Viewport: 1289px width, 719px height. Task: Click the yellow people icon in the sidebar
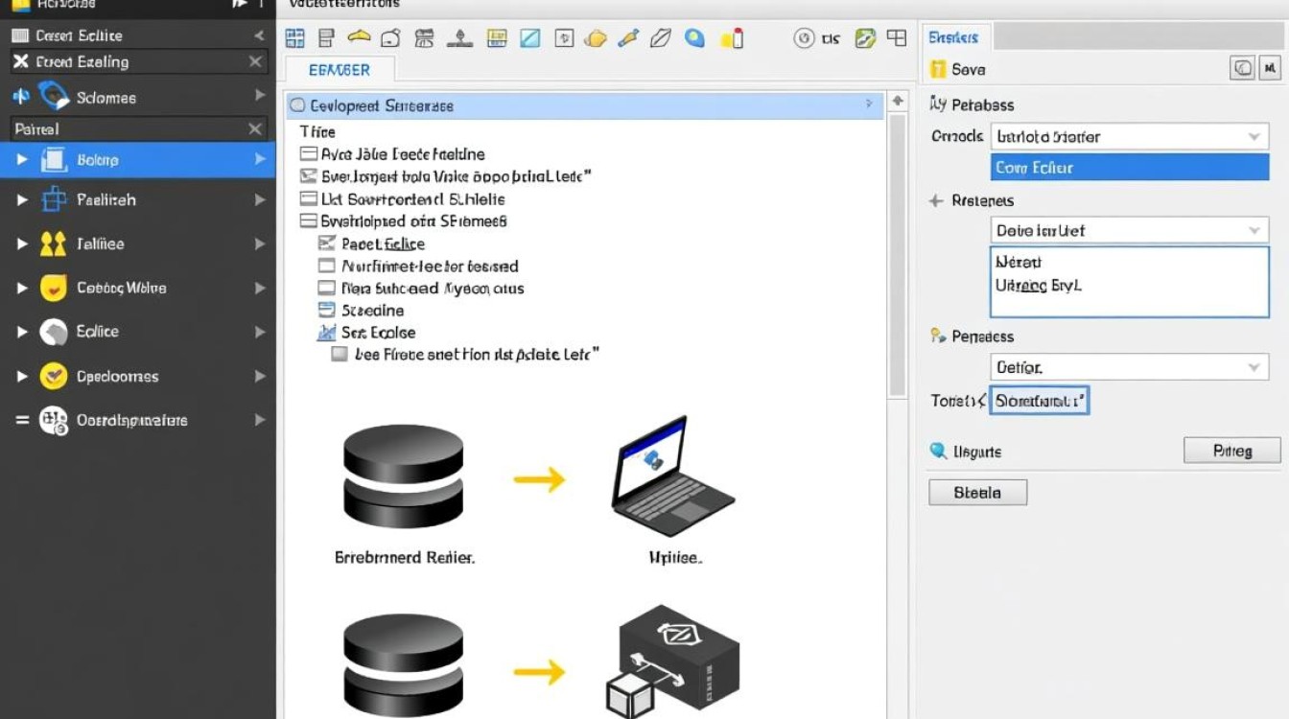pyautogui.click(x=53, y=244)
